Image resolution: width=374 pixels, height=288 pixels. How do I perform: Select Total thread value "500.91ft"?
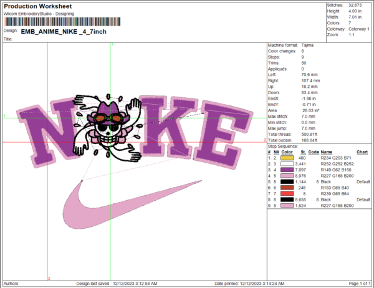tap(309, 134)
